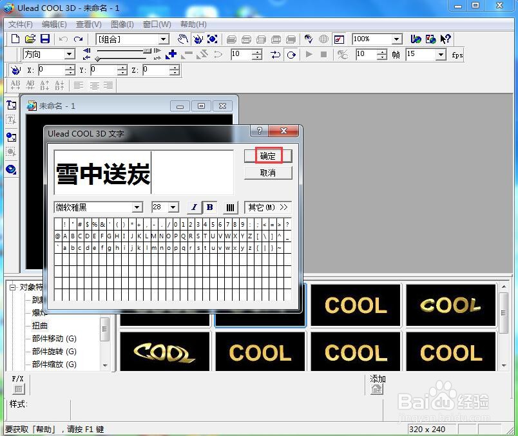Click the F/X grid icon
518x436 pixels.
point(19,389)
